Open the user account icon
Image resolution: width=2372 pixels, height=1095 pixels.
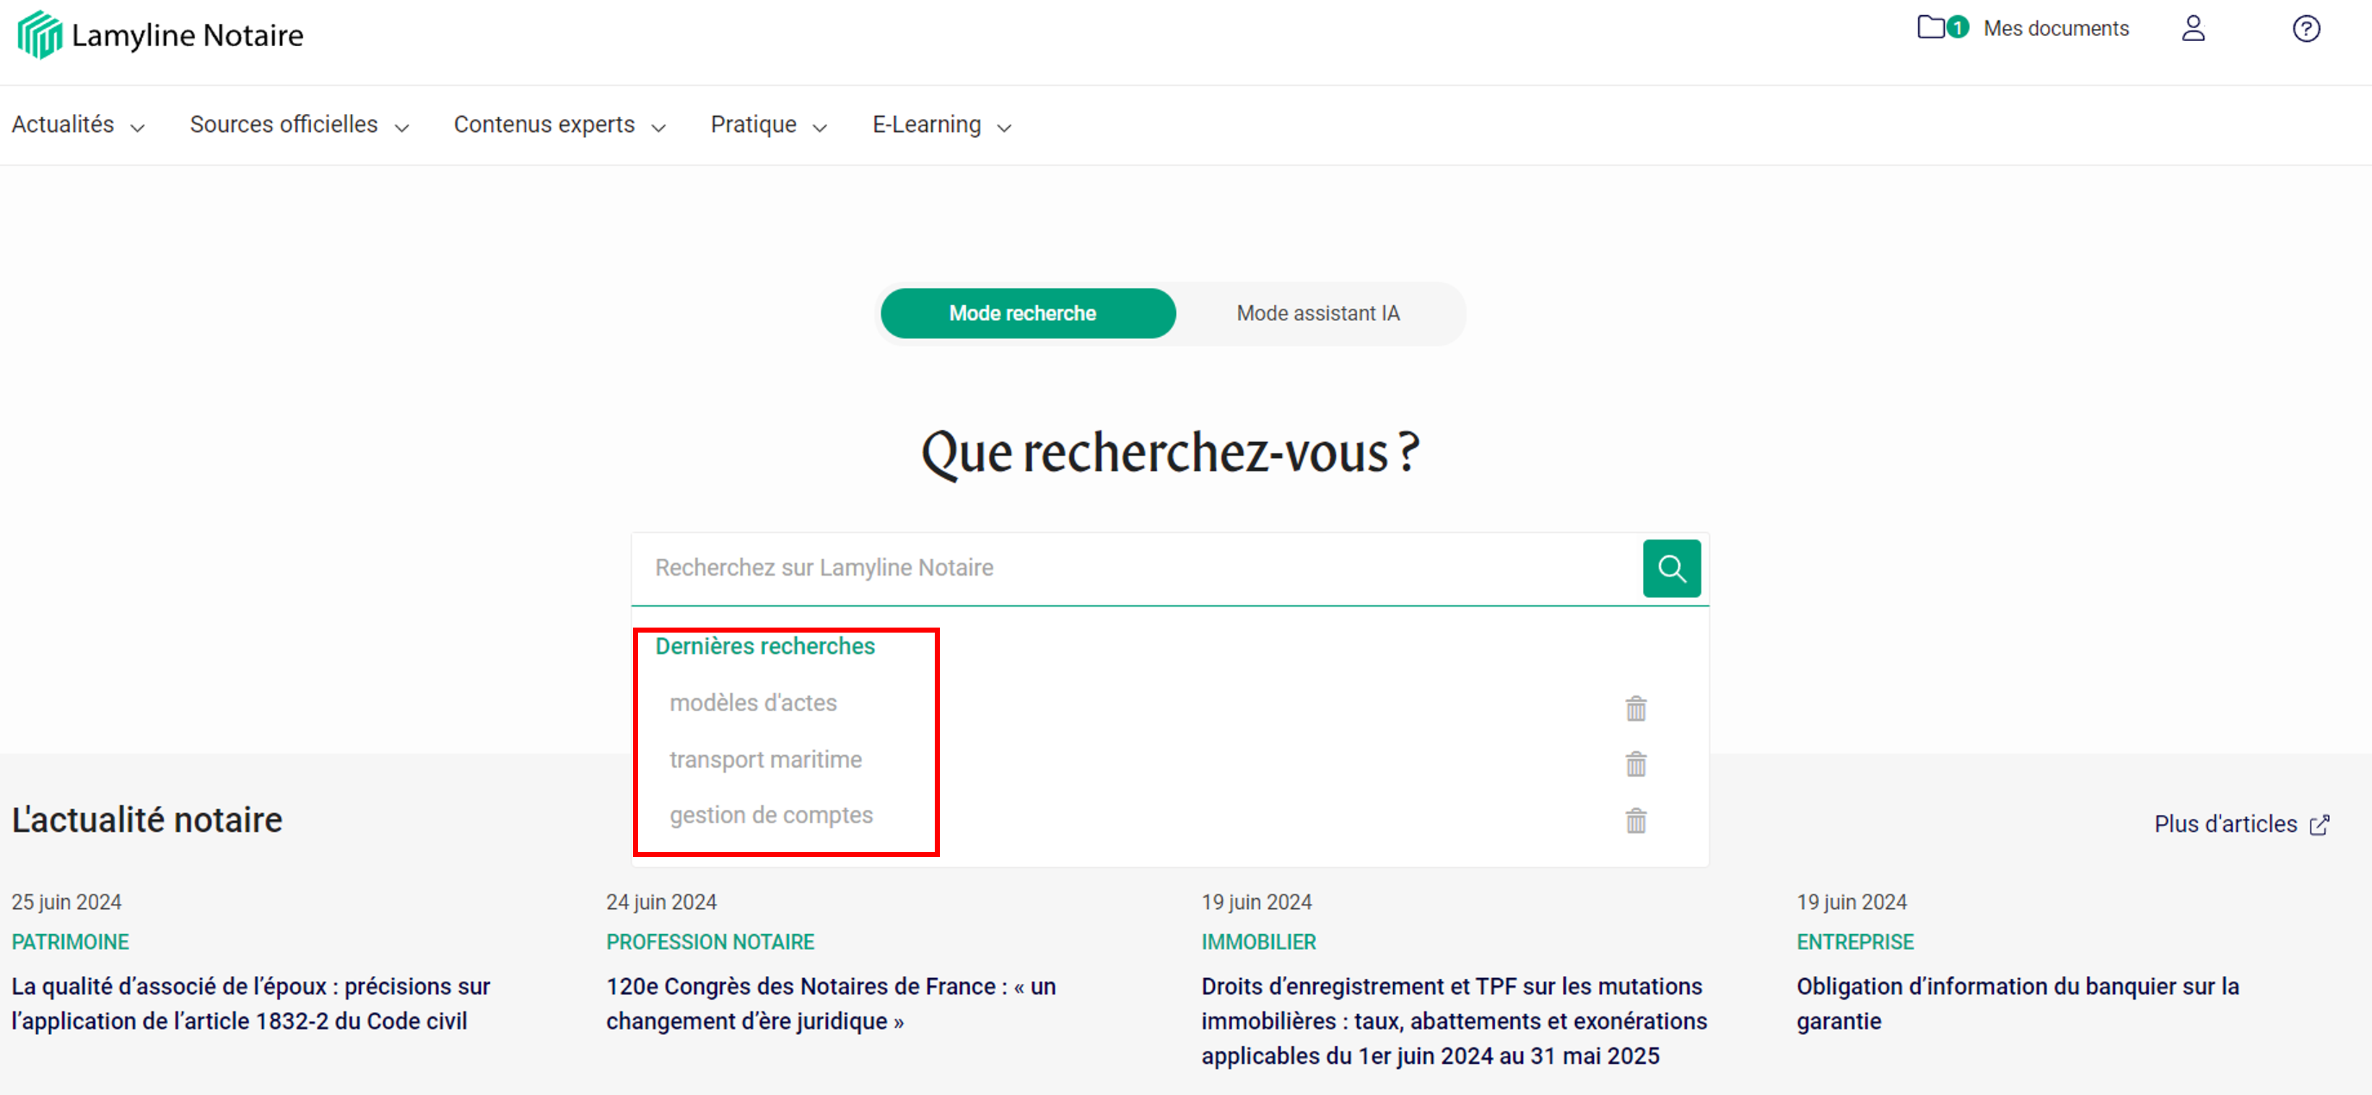point(2194,29)
